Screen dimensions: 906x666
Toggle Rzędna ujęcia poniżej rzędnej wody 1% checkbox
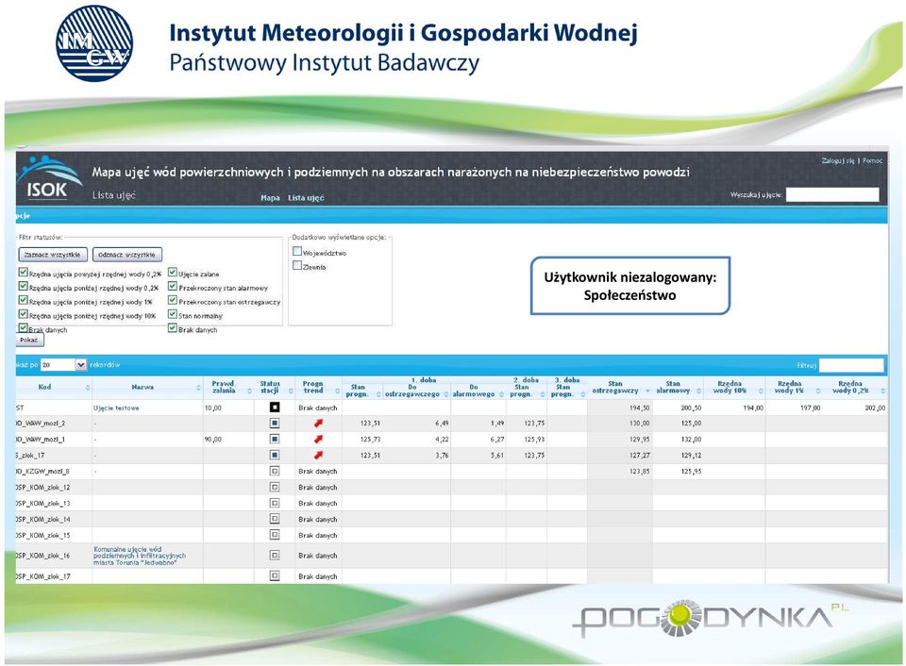(23, 300)
